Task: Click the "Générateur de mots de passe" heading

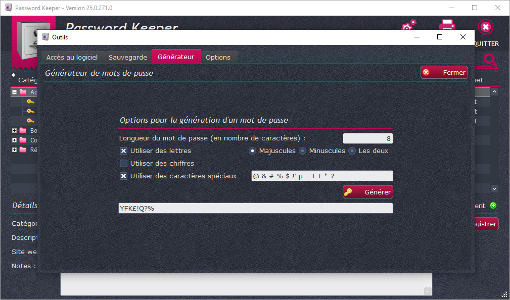Action: [99, 73]
